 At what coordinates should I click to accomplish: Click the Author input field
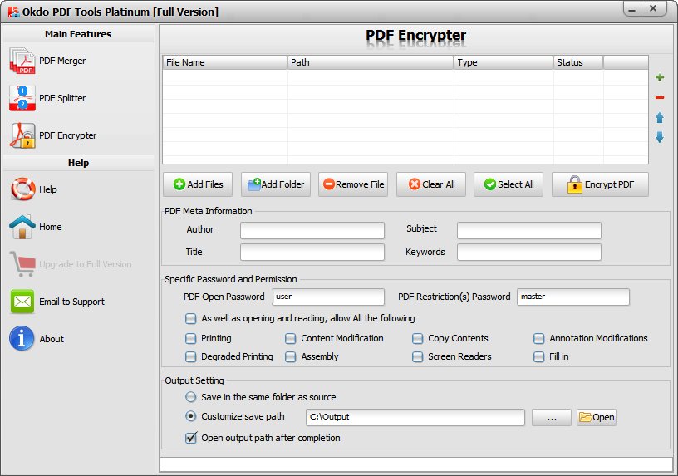(x=312, y=230)
